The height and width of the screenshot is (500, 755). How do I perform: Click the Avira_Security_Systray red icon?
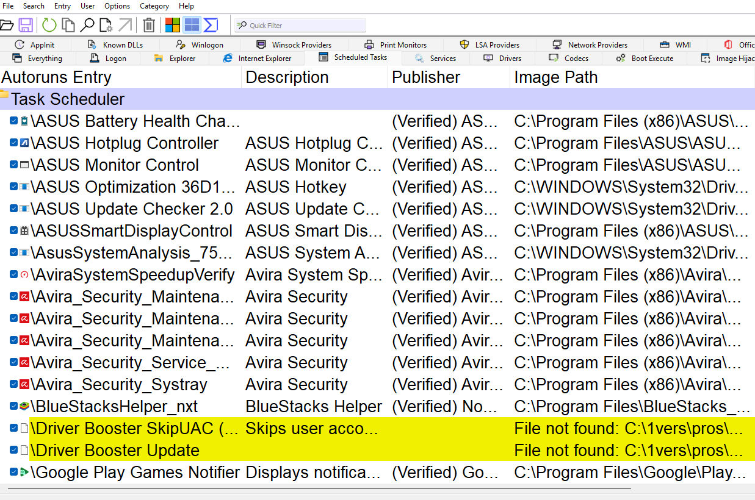(24, 385)
